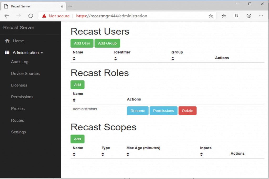Click the browser back arrow
269x179 pixels.
pos(7,16)
